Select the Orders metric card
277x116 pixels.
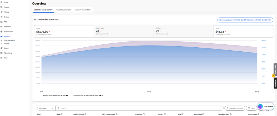[183, 31]
